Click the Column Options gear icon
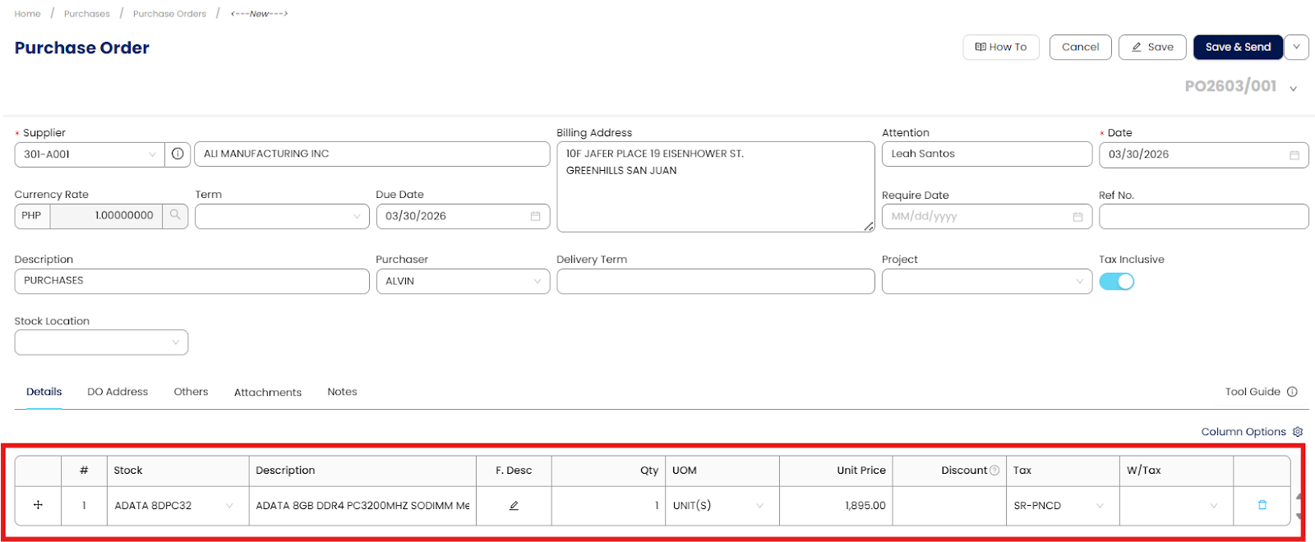1315x542 pixels. [1298, 432]
